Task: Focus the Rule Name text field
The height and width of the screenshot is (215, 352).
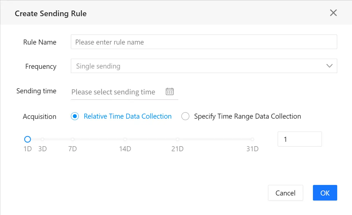Action: click(x=204, y=42)
